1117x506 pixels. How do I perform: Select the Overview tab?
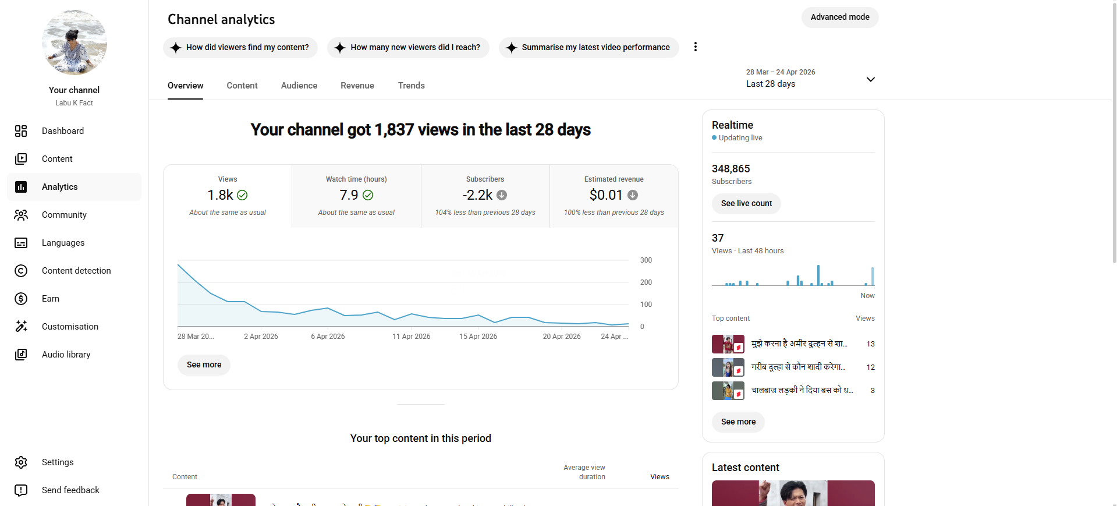point(185,86)
